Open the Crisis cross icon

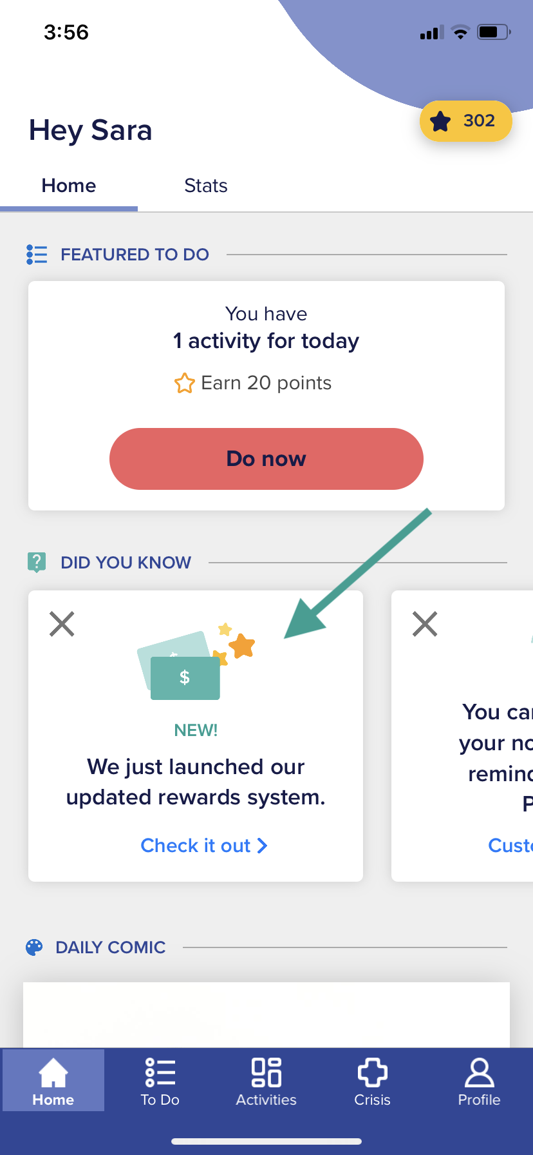373,1073
